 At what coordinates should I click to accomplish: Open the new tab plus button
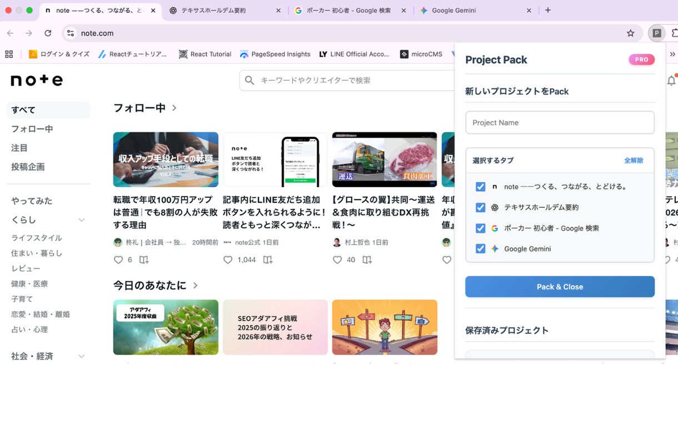[548, 10]
